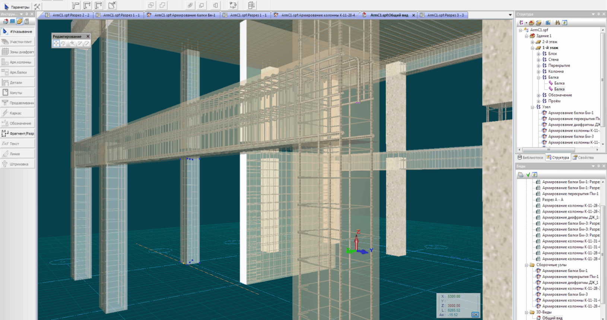Collapse the Сборочные узлы folder
Viewport: 607px width, 320px height.
point(527,265)
